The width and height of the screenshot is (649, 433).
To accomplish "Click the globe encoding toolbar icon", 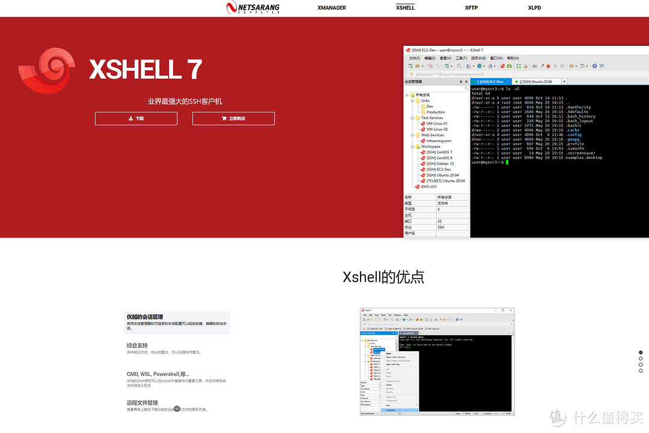I will pyautogui.click(x=480, y=66).
